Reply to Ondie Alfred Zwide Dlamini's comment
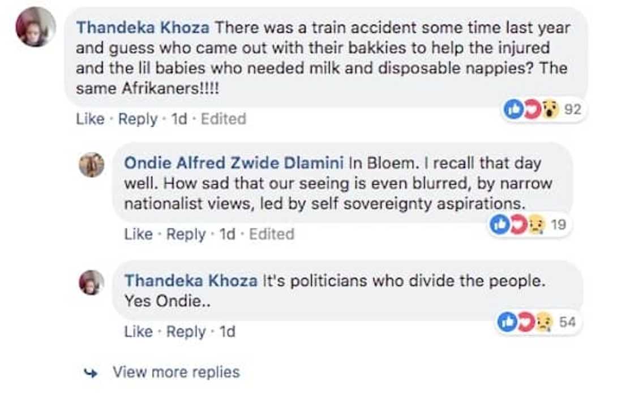Screen dimensions: 634x399 186,234
